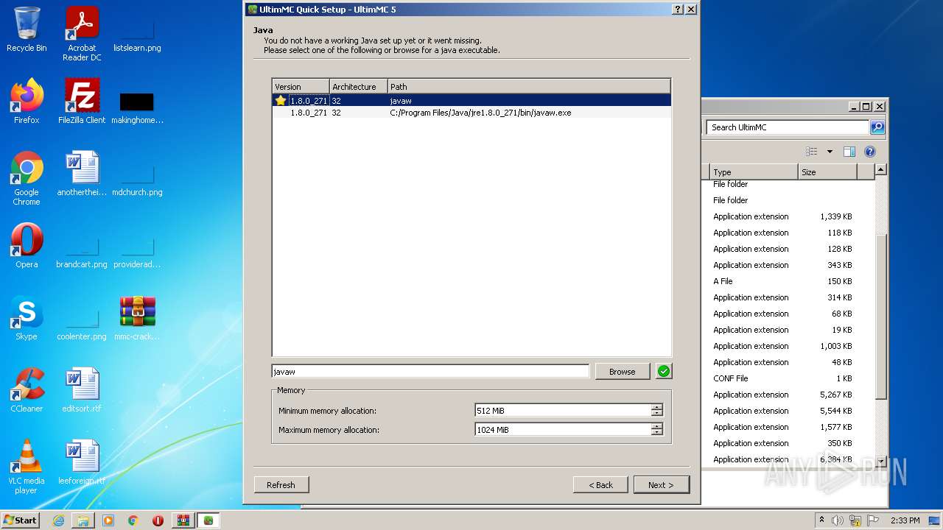Open Chrome from the taskbar
This screenshot has width=943, height=530.
[x=133, y=520]
